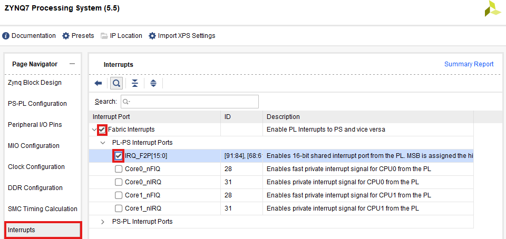
Task: Click Import XPS Settings button
Action: (182, 36)
